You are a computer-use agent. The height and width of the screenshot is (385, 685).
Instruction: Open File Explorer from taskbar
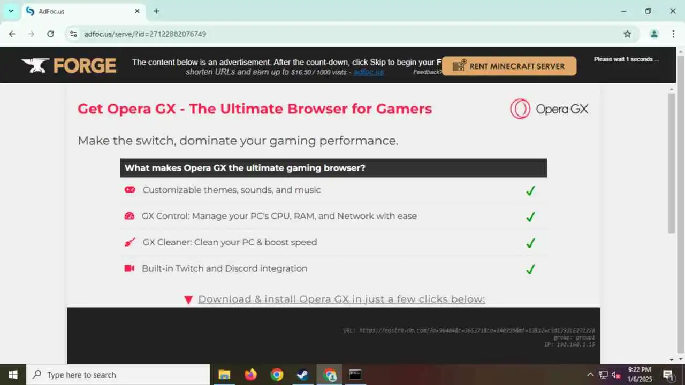[x=224, y=374]
